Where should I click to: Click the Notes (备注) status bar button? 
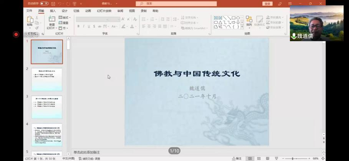pyautogui.click(x=237, y=158)
